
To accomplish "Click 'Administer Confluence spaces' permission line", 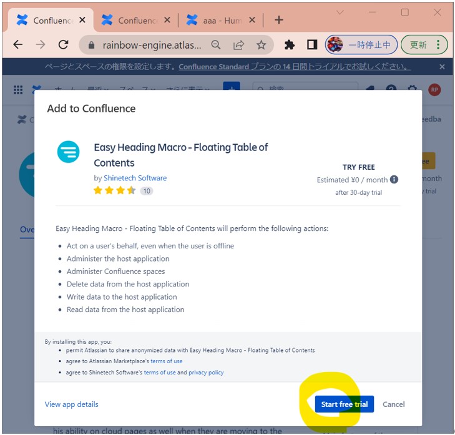I will [x=116, y=271].
